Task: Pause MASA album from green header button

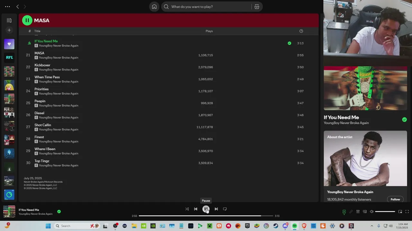Action: (x=27, y=20)
